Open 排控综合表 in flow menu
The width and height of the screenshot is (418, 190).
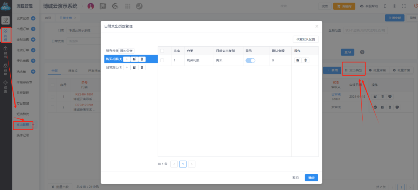tap(24, 82)
